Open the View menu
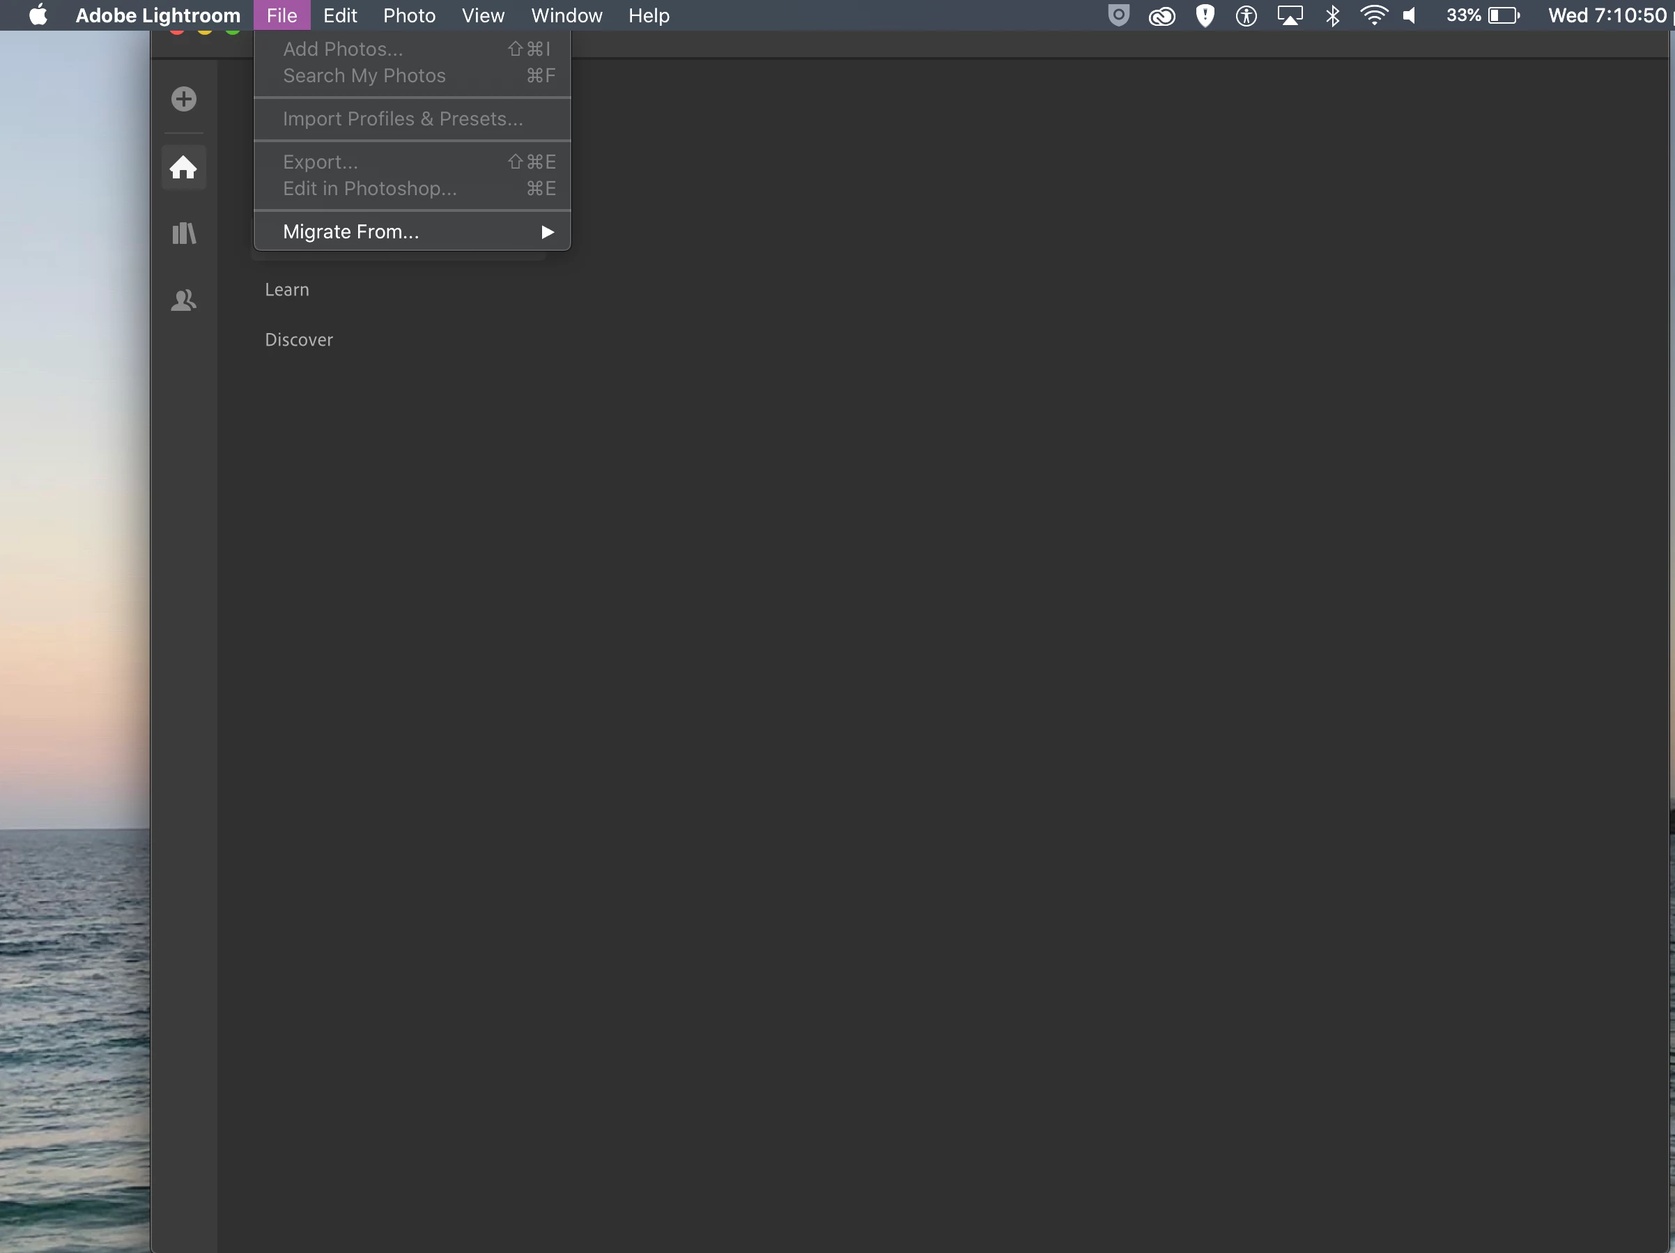Screen dimensions: 1675x1253 coord(483,16)
